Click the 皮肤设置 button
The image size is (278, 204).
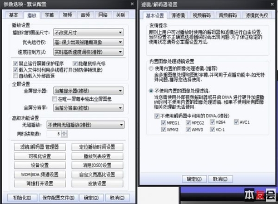coord(97,183)
